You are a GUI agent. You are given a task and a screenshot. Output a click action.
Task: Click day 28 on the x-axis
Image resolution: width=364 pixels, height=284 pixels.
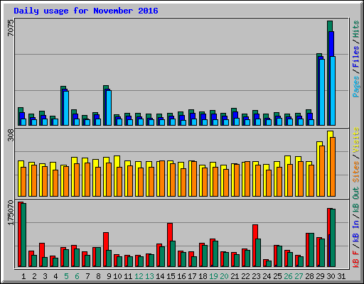(x=309, y=276)
